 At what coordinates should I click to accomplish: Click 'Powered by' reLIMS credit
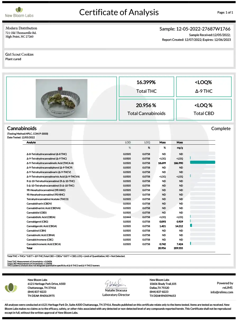pyautogui.click(x=225, y=283)
